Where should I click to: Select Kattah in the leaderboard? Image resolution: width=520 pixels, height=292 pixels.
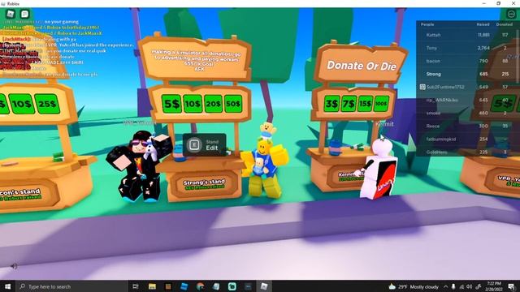pos(467,35)
